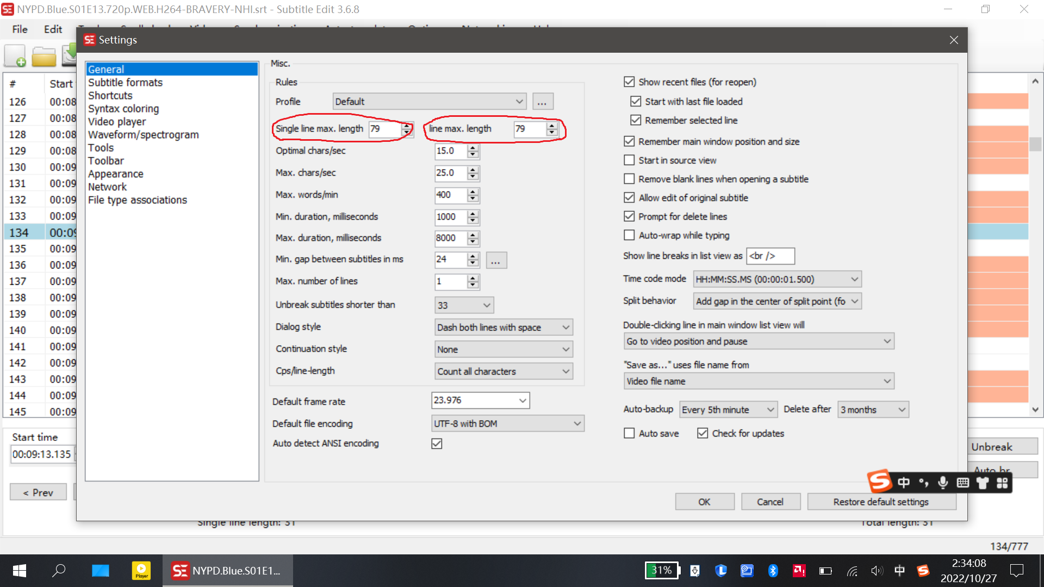This screenshot has width=1044, height=587.
Task: Click the Cancel button
Action: click(770, 501)
